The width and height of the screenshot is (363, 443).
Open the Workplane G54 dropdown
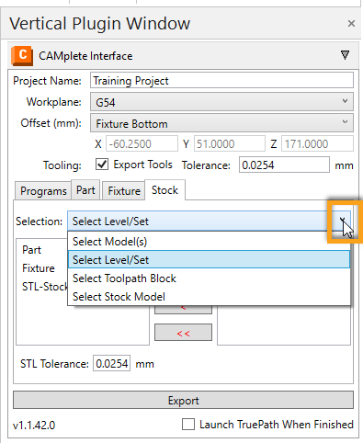(221, 102)
